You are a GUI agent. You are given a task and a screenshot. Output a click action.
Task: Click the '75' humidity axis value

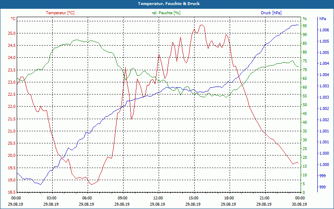[x=305, y=61]
